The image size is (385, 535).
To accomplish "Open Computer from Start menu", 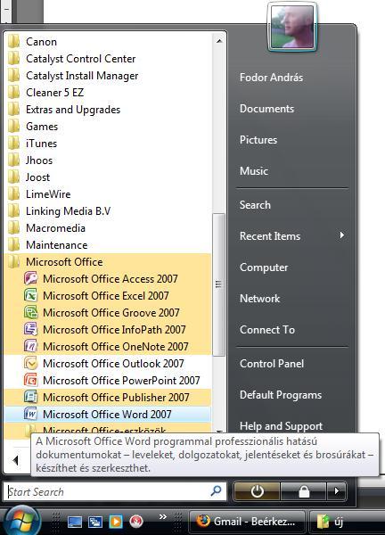I will [x=264, y=267].
